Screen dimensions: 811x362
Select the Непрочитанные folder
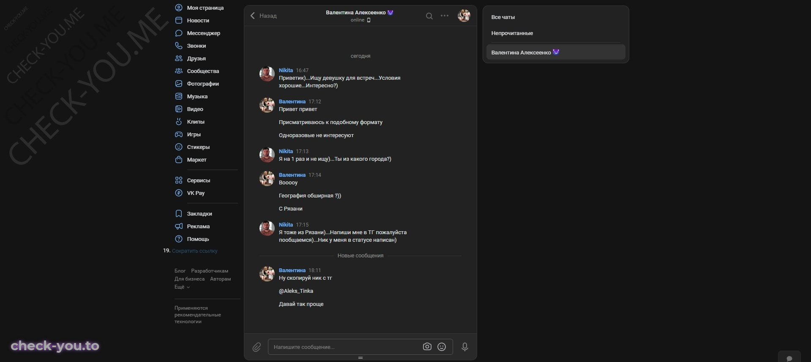(556, 33)
